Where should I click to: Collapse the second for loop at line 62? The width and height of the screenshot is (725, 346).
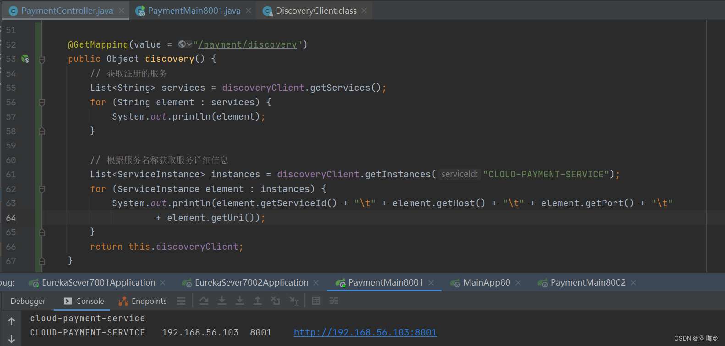(42, 189)
